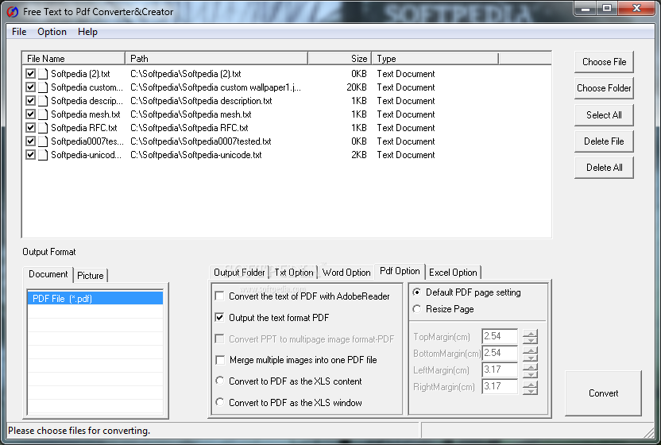Image resolution: width=661 pixels, height=445 pixels.
Task: Uncheck the Softpedia mesh.txt checkbox
Action: [30, 114]
